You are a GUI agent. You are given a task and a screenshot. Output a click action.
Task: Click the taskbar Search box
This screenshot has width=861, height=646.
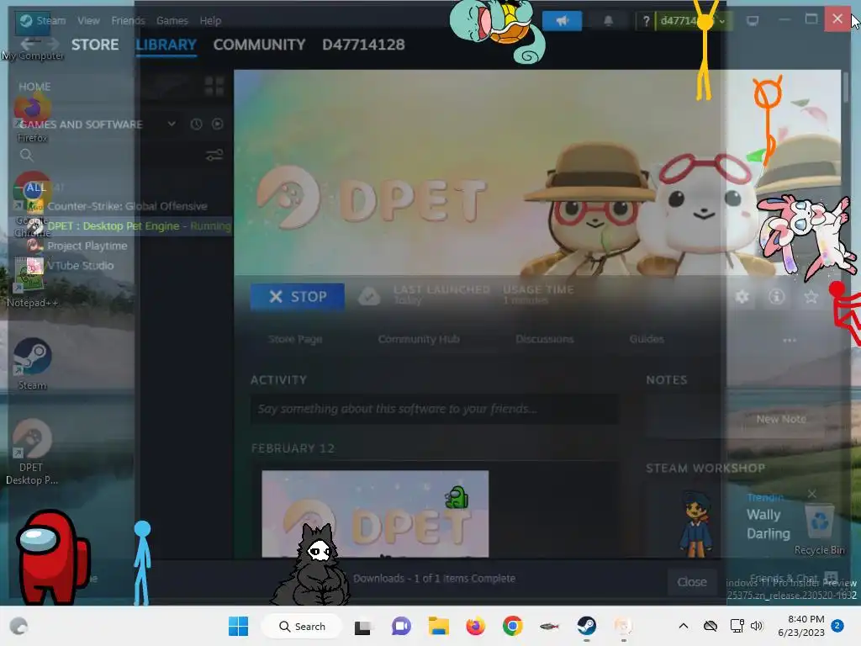tap(302, 626)
